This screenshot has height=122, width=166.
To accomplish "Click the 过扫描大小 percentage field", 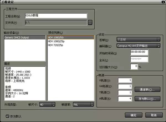I will point(134,67).
